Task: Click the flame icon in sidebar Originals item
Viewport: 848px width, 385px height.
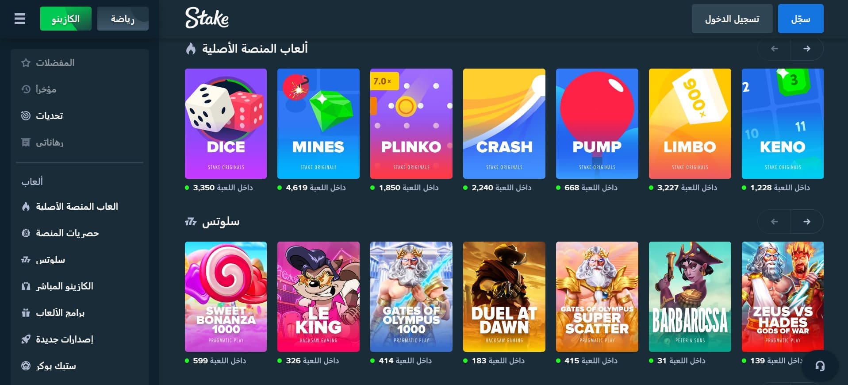Action: [26, 207]
